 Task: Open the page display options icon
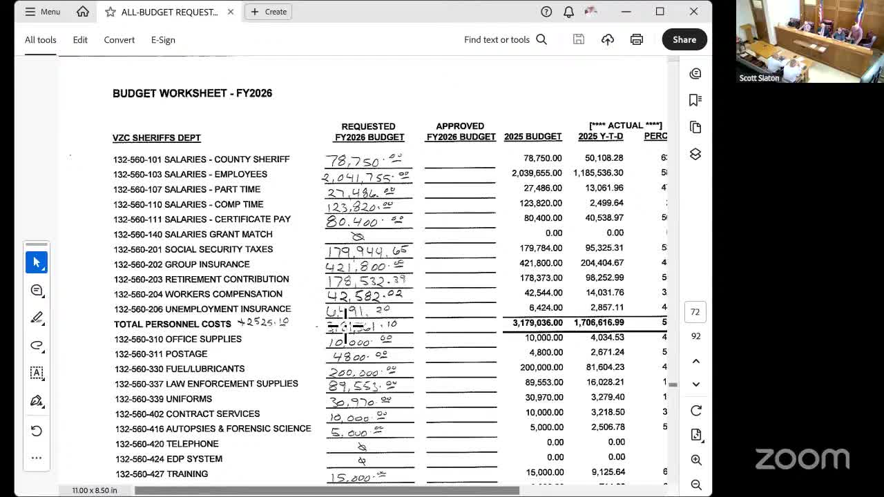point(695,435)
